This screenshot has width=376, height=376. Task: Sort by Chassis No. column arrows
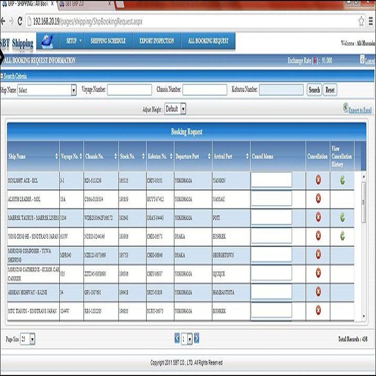(115, 157)
